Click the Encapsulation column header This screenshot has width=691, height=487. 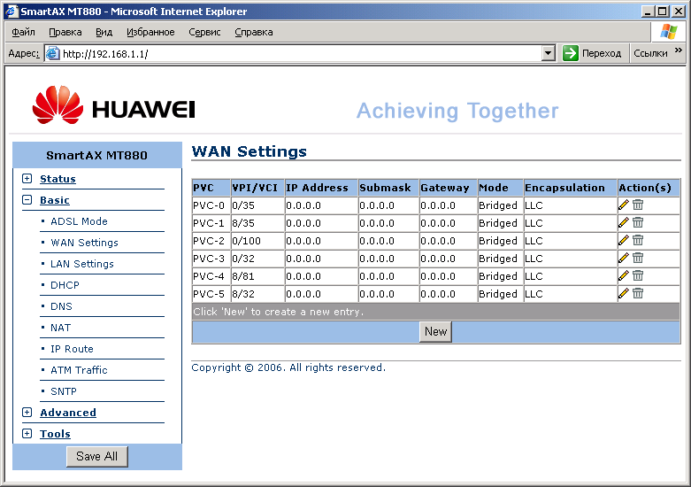click(571, 188)
